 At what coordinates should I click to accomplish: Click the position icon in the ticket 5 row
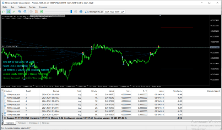pos(5,104)
